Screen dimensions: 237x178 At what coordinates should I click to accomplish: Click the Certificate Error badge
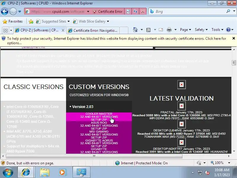(x=108, y=12)
